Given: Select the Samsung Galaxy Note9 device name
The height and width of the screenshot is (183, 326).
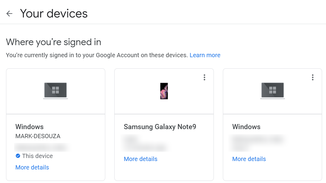Looking at the screenshot, I should point(160,127).
